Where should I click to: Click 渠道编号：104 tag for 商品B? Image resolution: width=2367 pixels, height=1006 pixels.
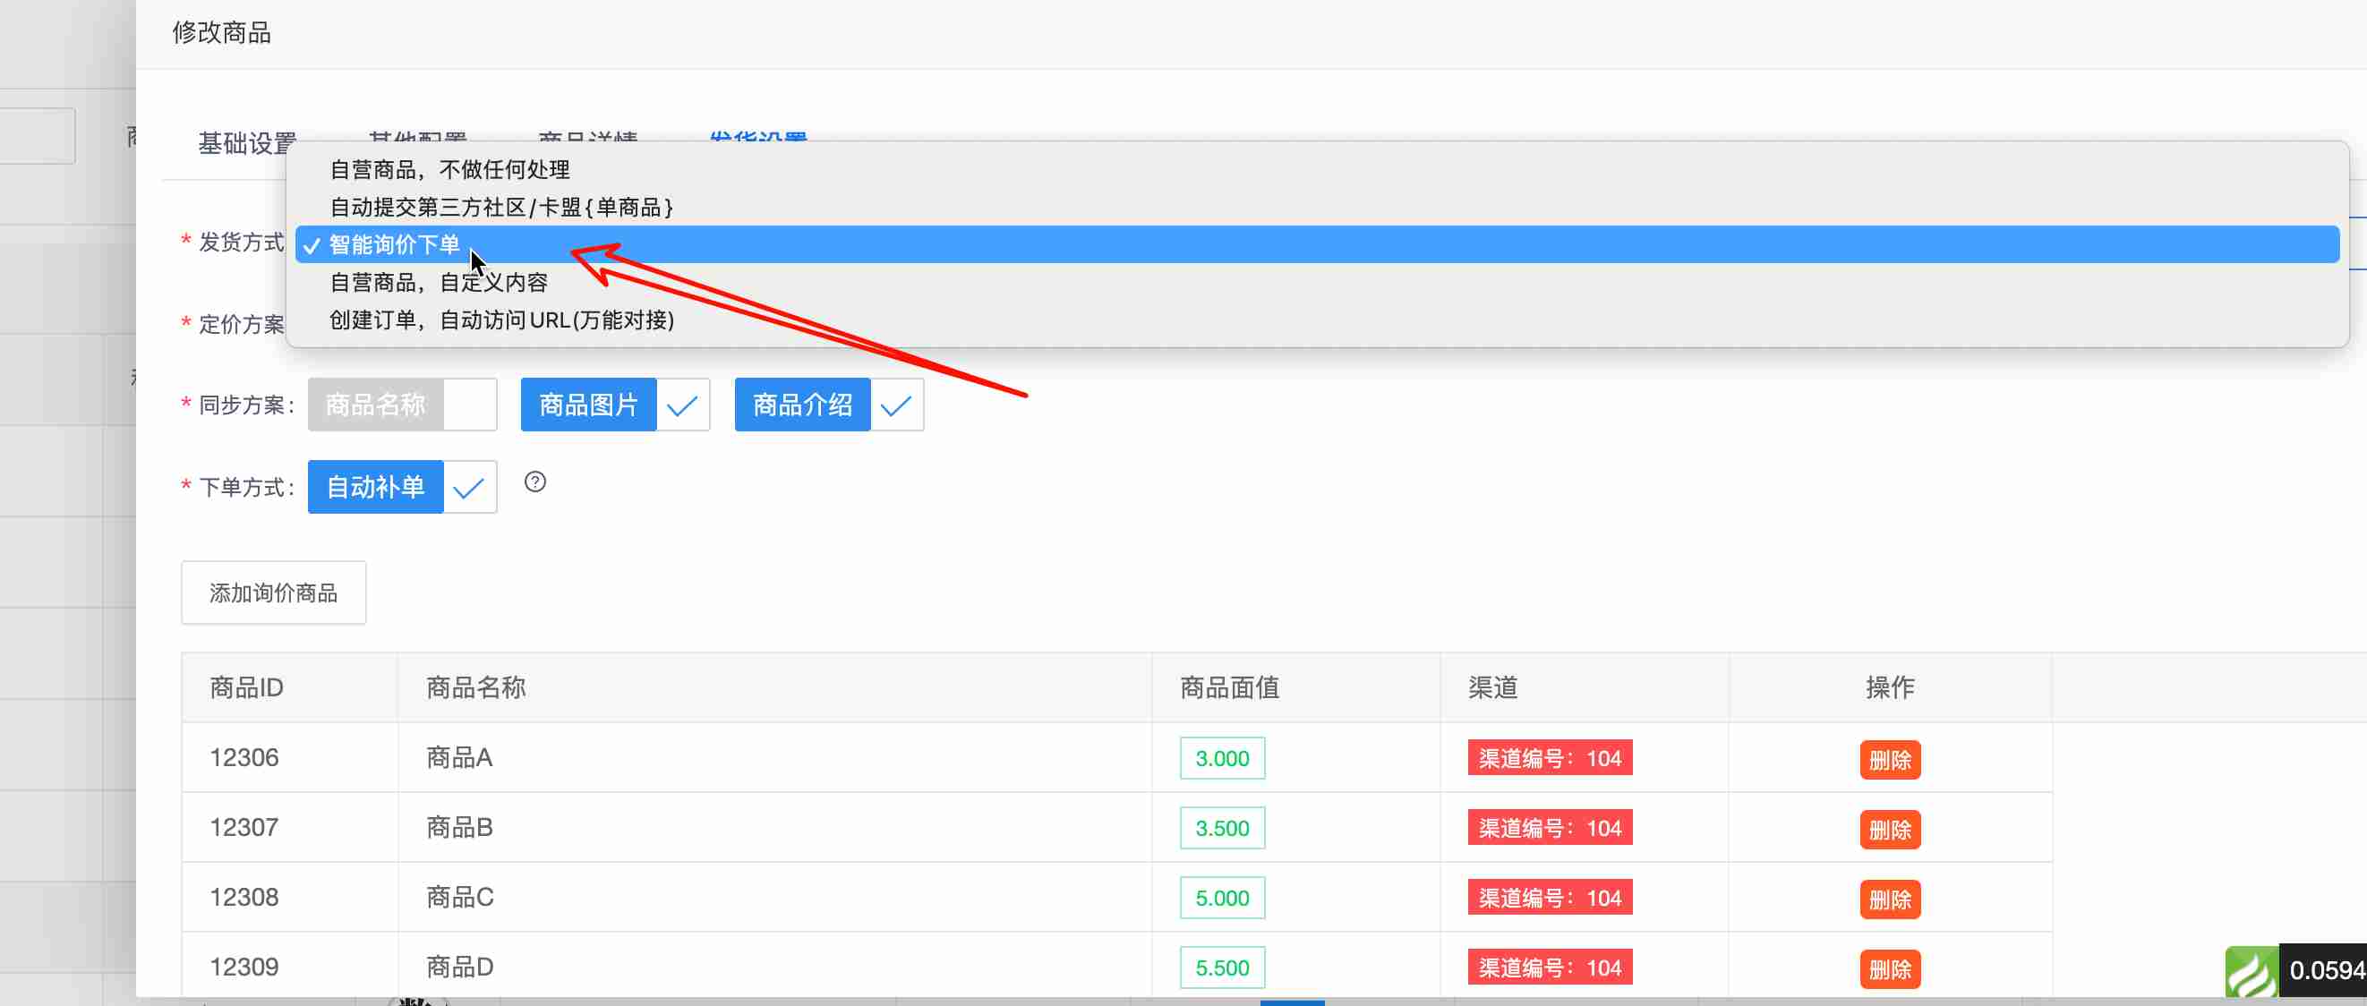click(1550, 829)
